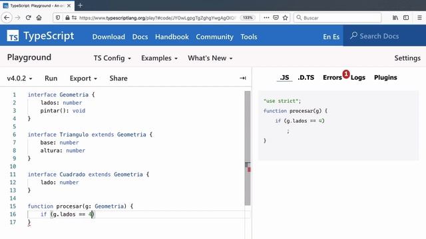Open the Tools link
This screenshot has width=426, height=239.
(x=248, y=37)
